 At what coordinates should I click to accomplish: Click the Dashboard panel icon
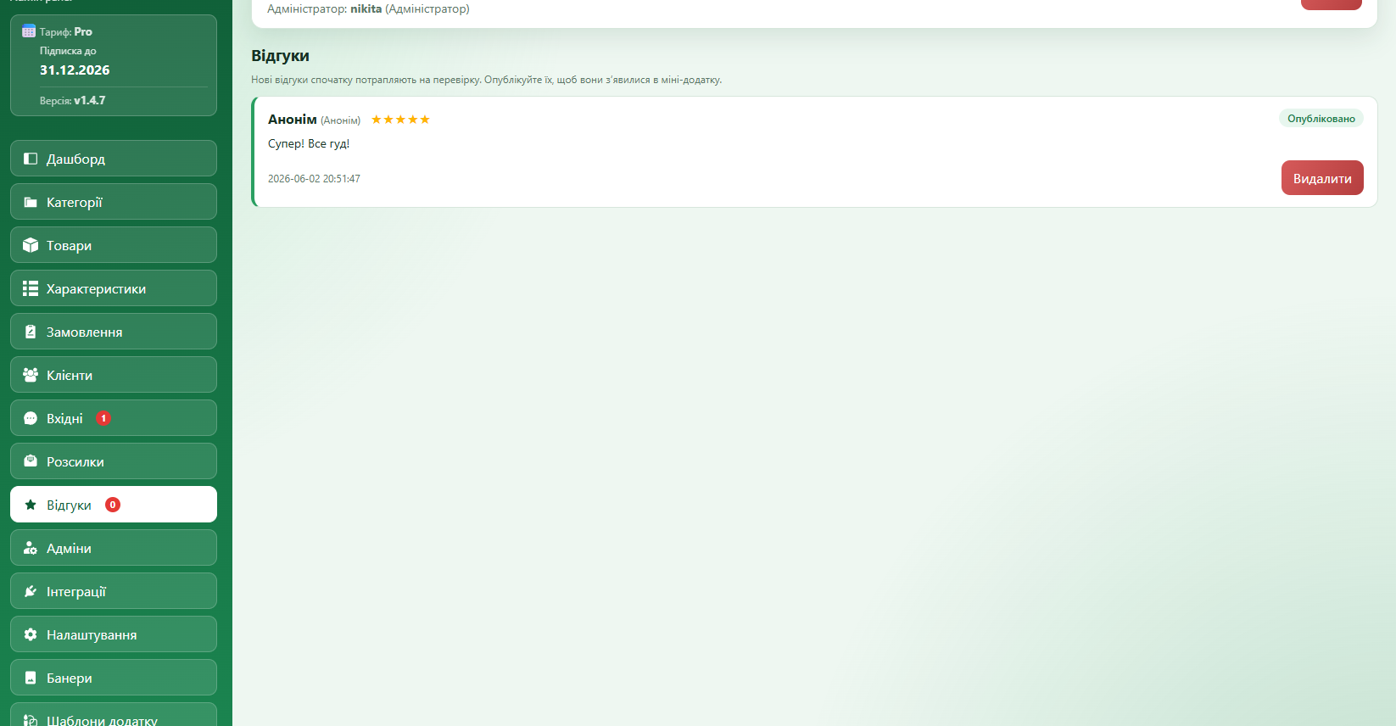31,159
